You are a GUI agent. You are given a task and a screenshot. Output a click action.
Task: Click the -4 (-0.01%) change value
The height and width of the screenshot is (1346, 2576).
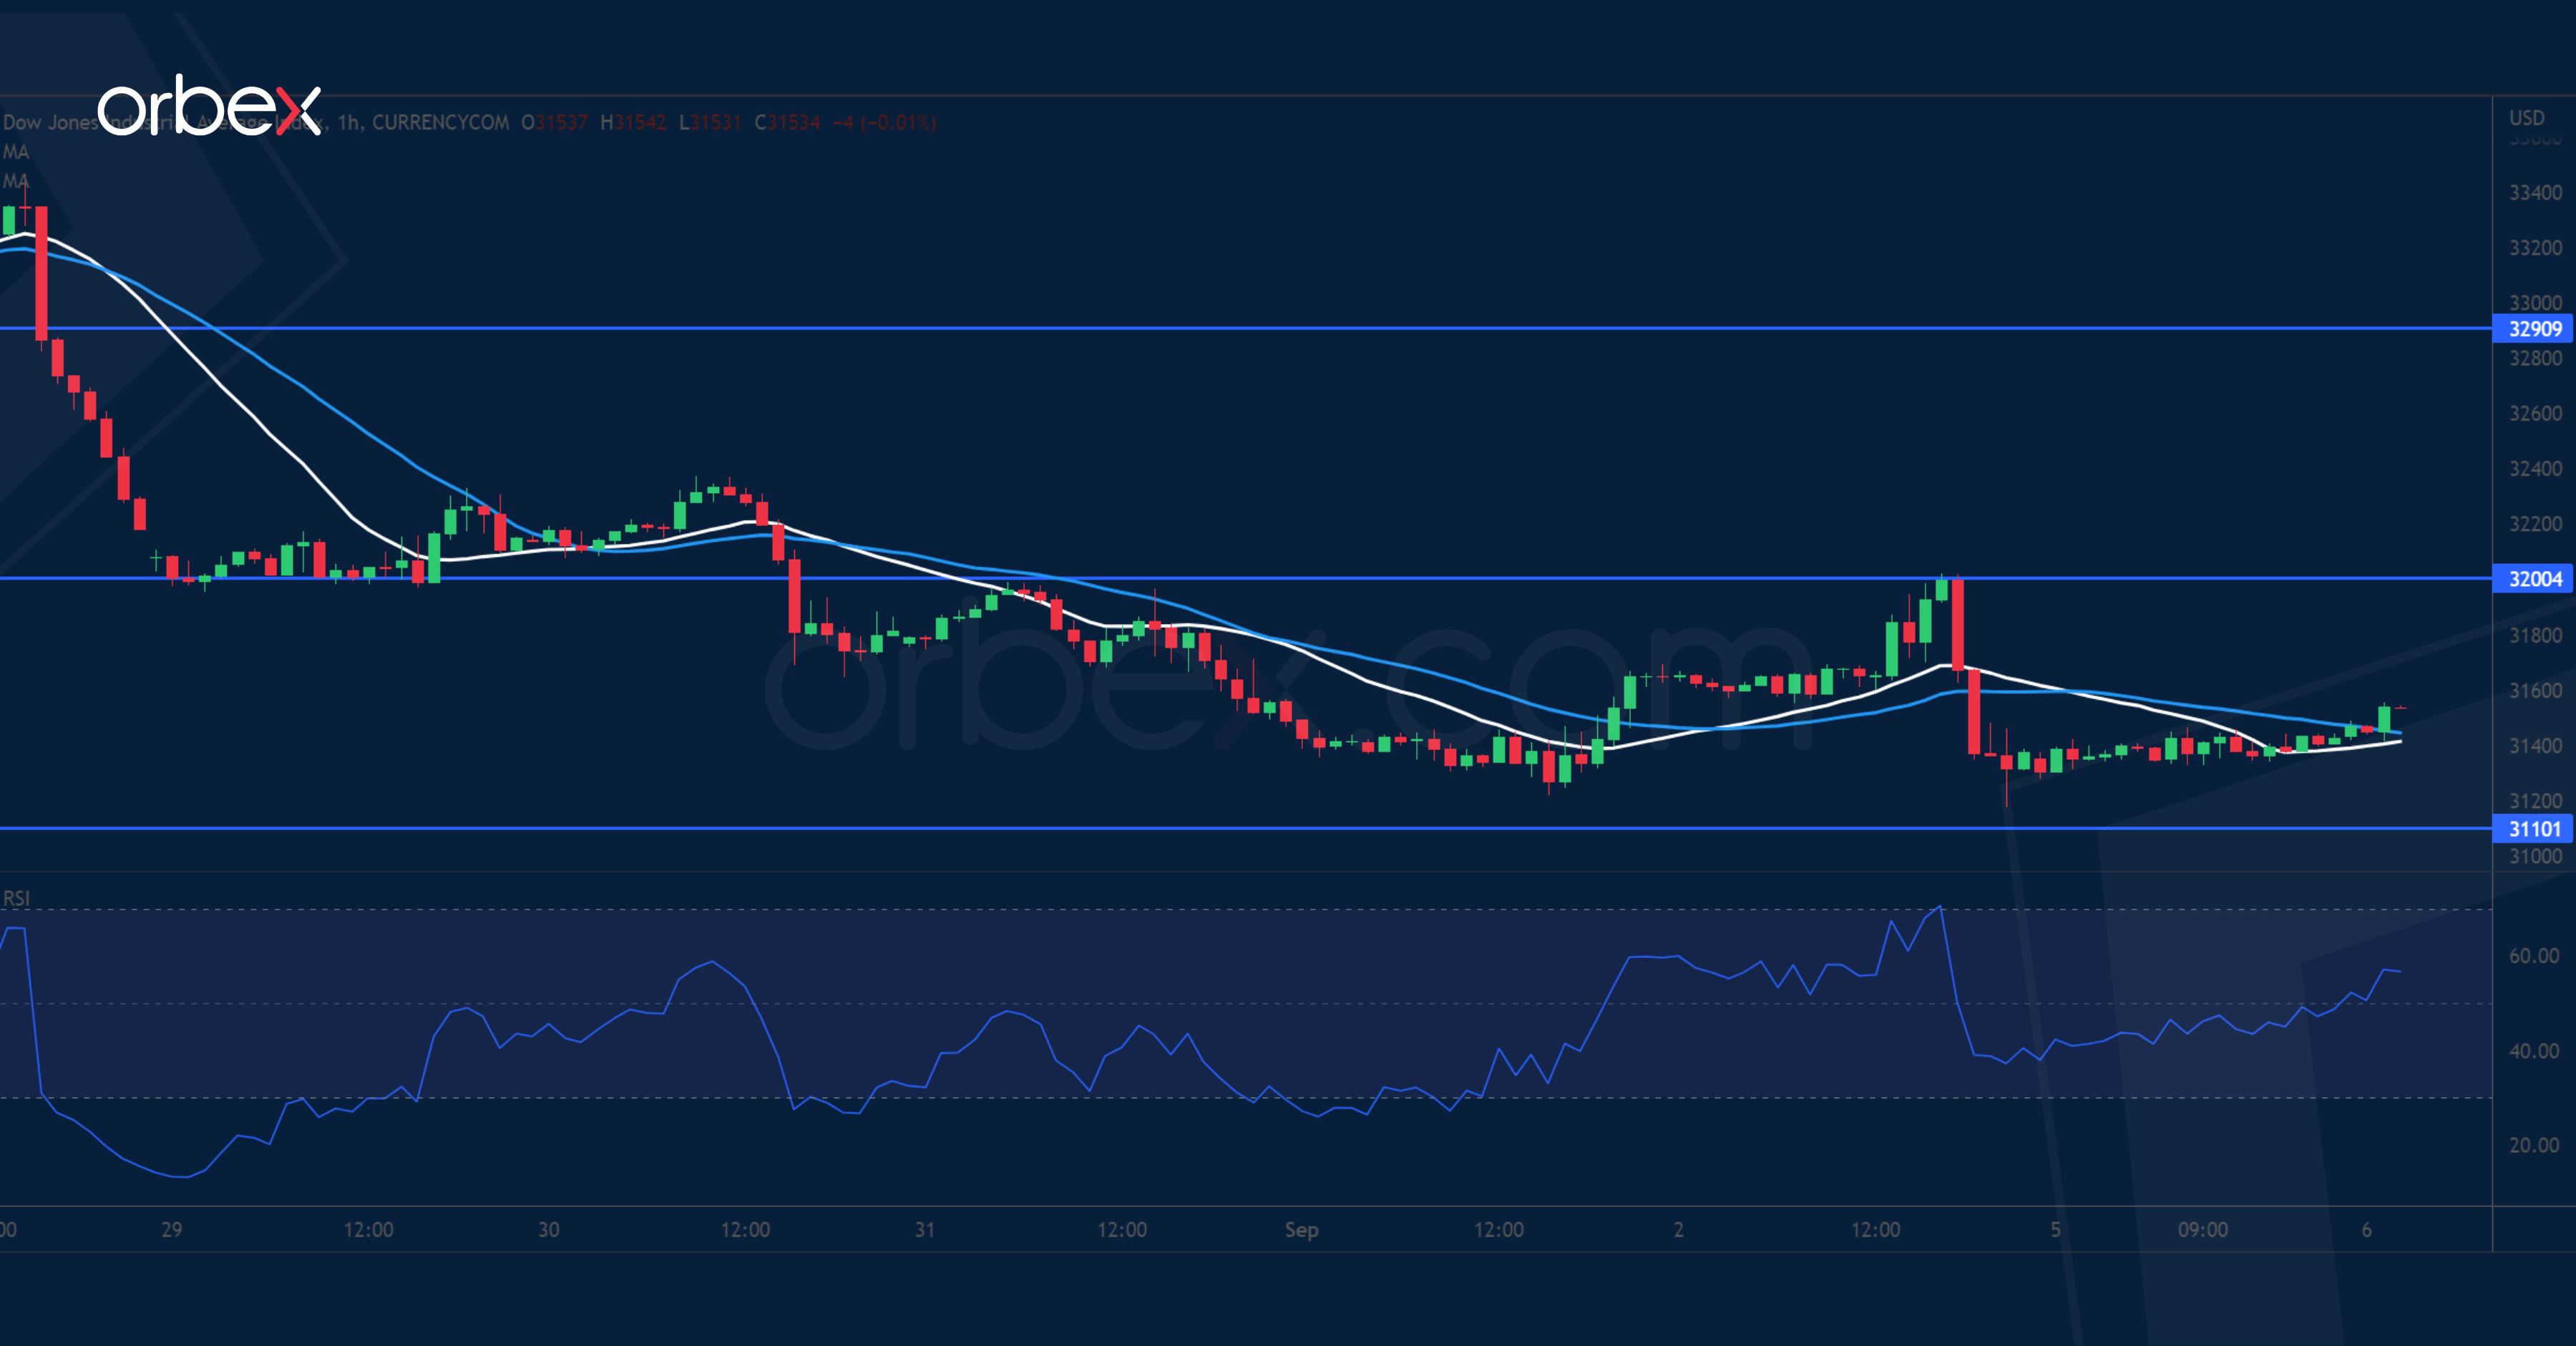click(884, 123)
